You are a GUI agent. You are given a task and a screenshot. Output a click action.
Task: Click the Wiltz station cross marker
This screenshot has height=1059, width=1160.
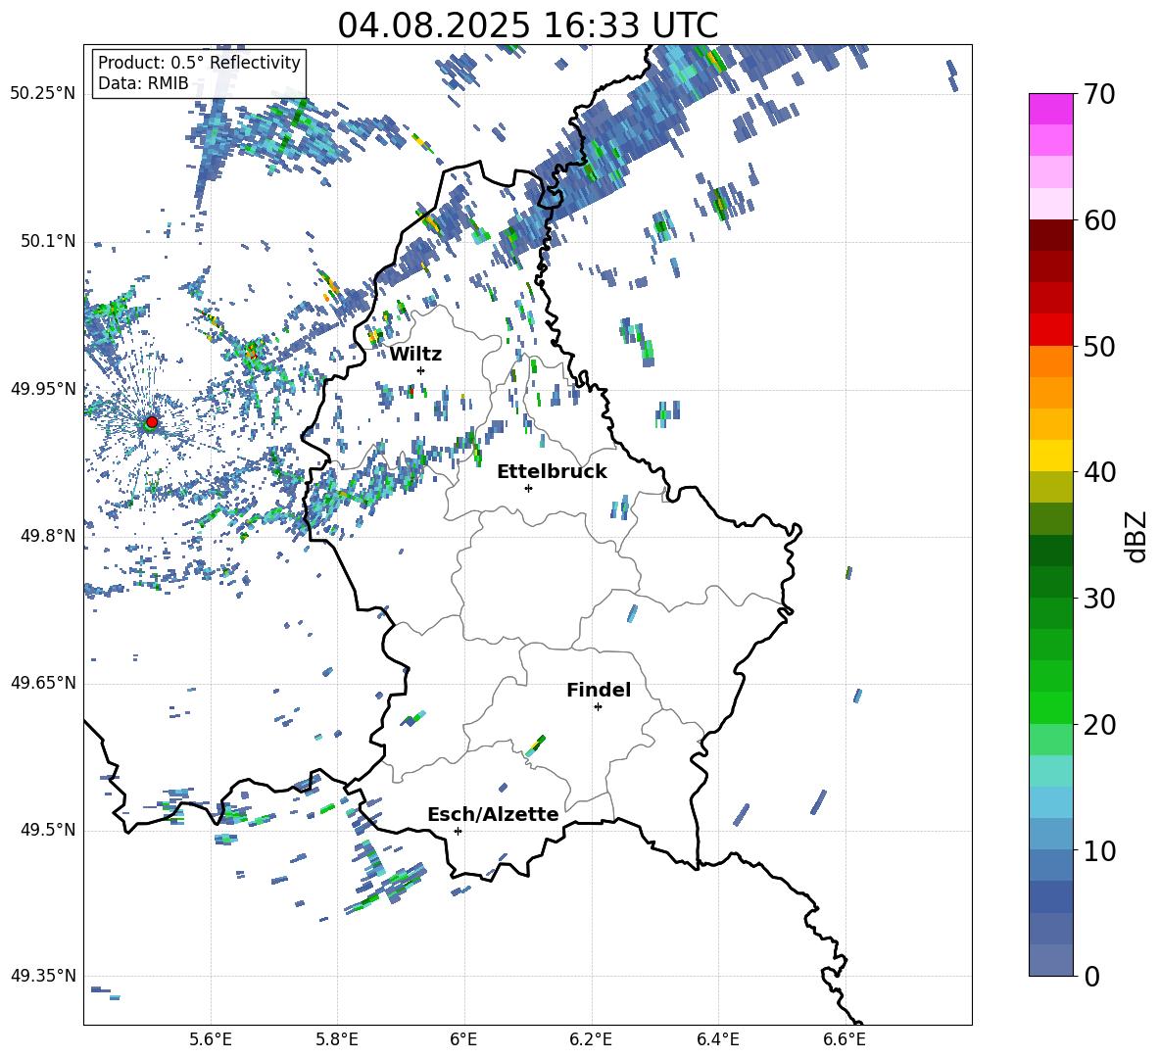coord(421,370)
